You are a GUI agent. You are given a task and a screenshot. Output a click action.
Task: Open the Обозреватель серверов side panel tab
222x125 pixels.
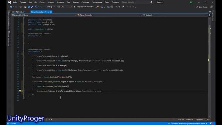click(x=9, y=20)
